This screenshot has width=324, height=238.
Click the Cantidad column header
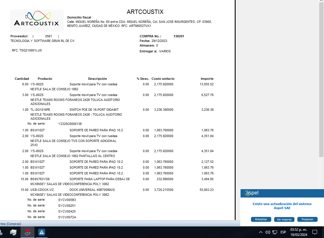pos(22,79)
